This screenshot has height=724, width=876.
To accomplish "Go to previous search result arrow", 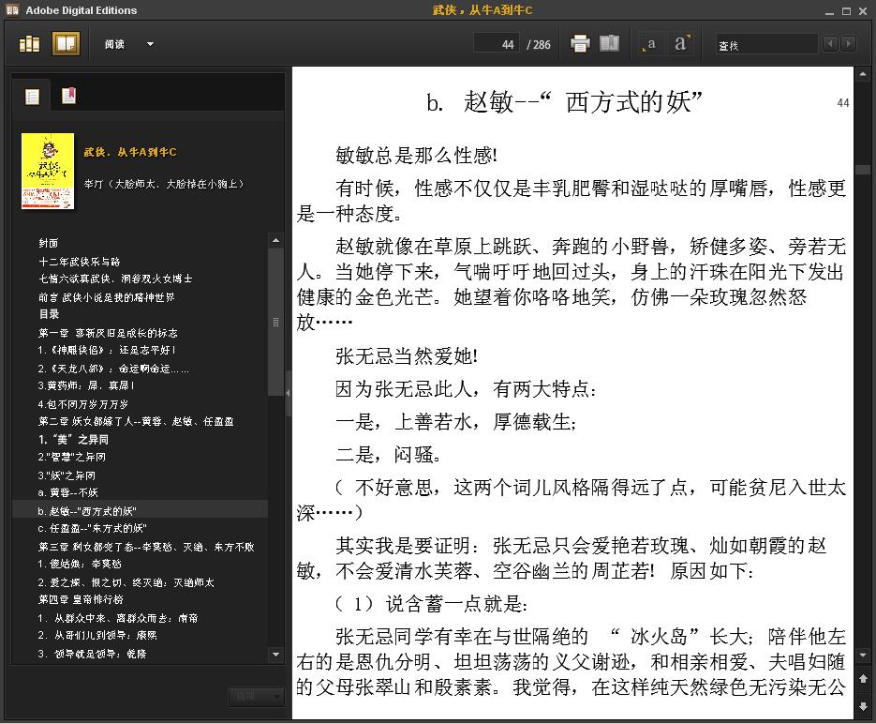I will (x=830, y=43).
